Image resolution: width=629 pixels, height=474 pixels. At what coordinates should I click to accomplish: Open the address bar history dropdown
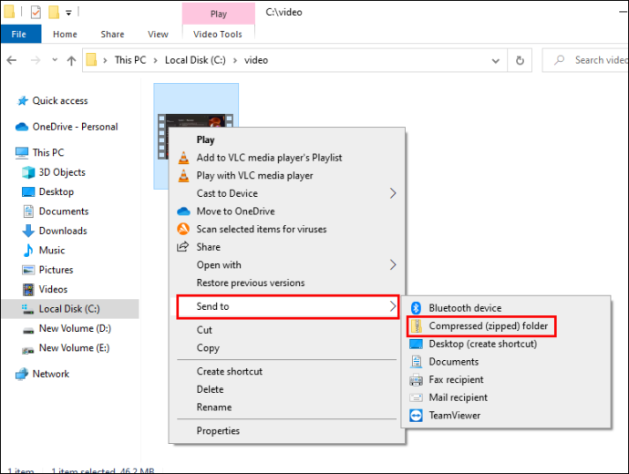point(496,60)
